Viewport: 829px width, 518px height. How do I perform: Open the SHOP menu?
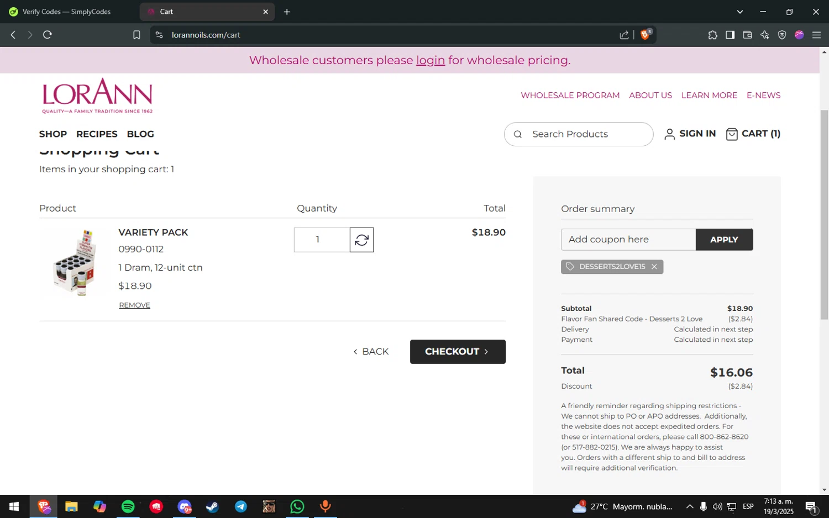tap(53, 134)
